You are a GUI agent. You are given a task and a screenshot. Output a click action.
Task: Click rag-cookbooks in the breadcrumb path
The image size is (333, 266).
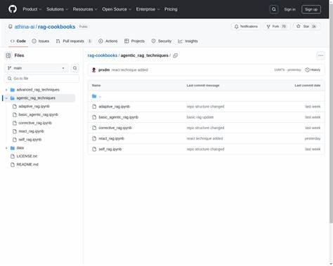tap(103, 55)
